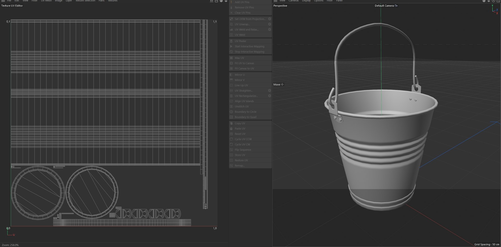Click the Restore UV command
The width and height of the screenshot is (501, 247).
coord(250,160)
